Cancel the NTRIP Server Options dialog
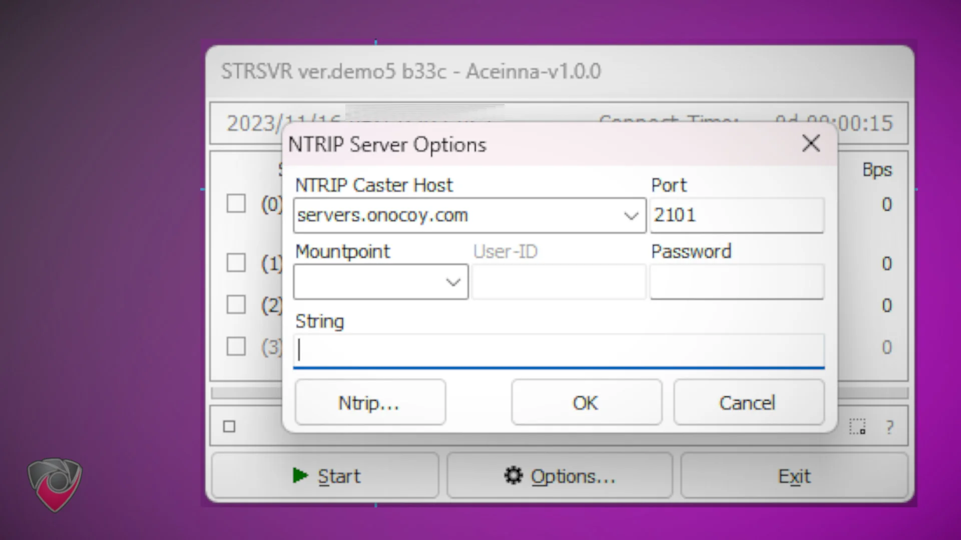 pyautogui.click(x=748, y=402)
